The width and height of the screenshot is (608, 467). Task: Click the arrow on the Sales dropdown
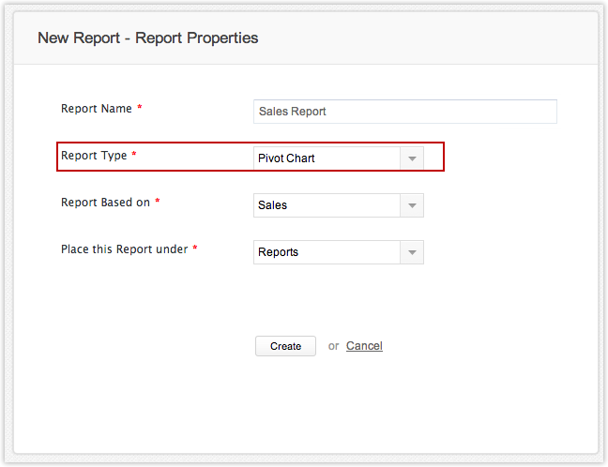(x=412, y=205)
